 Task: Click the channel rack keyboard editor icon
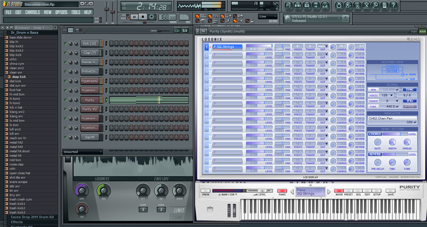pos(185,30)
